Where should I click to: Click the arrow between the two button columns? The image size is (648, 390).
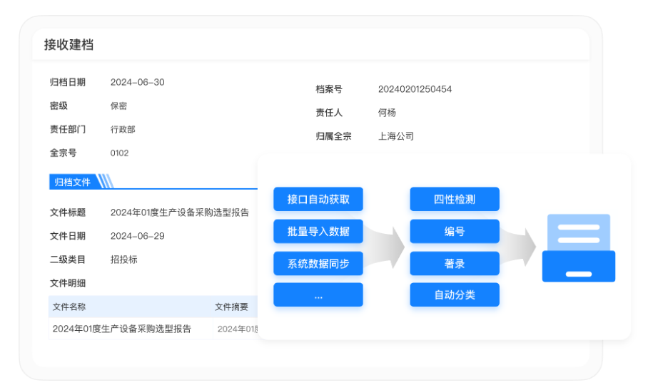click(386, 247)
